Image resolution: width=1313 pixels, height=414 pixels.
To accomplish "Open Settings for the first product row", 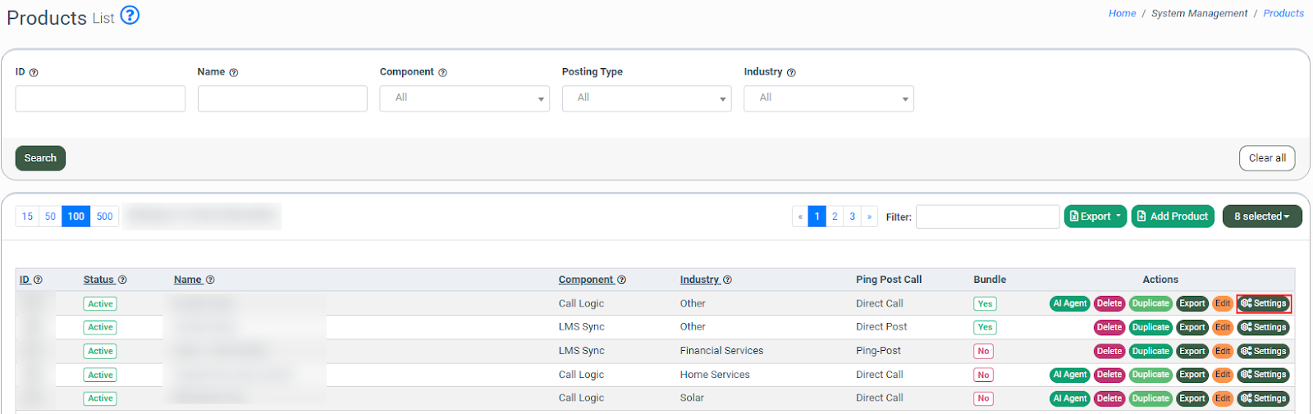I will [x=1264, y=303].
